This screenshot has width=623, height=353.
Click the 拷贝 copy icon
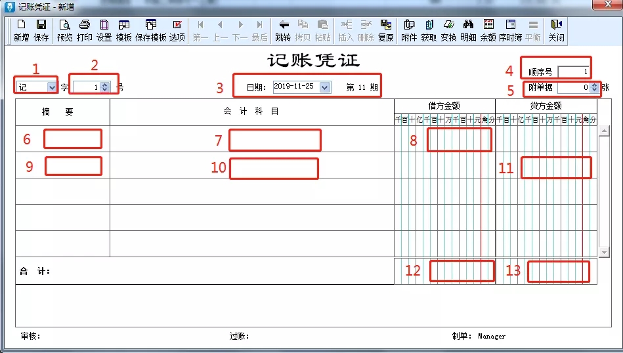pos(303,31)
